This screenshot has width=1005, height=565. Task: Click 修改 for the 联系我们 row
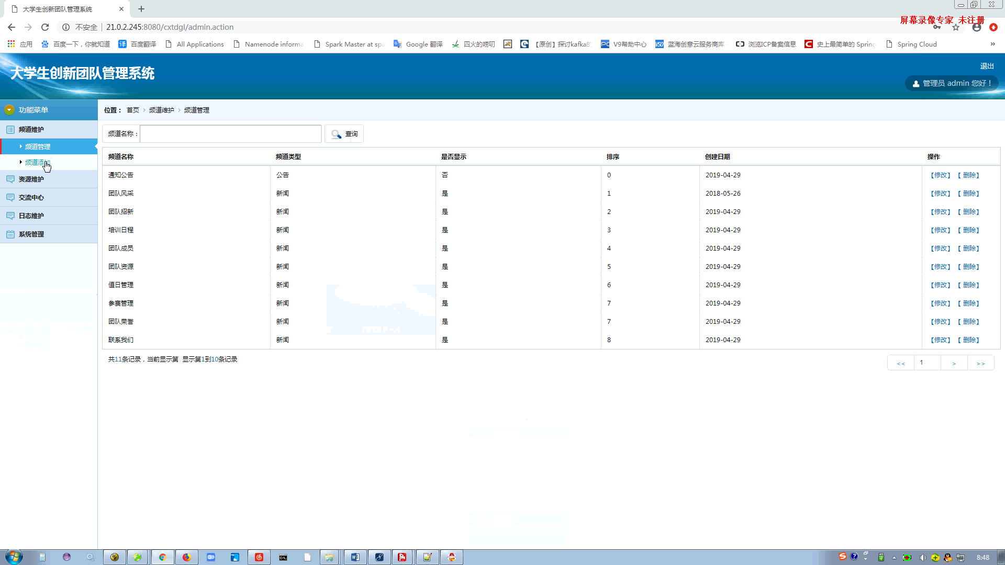coord(941,340)
